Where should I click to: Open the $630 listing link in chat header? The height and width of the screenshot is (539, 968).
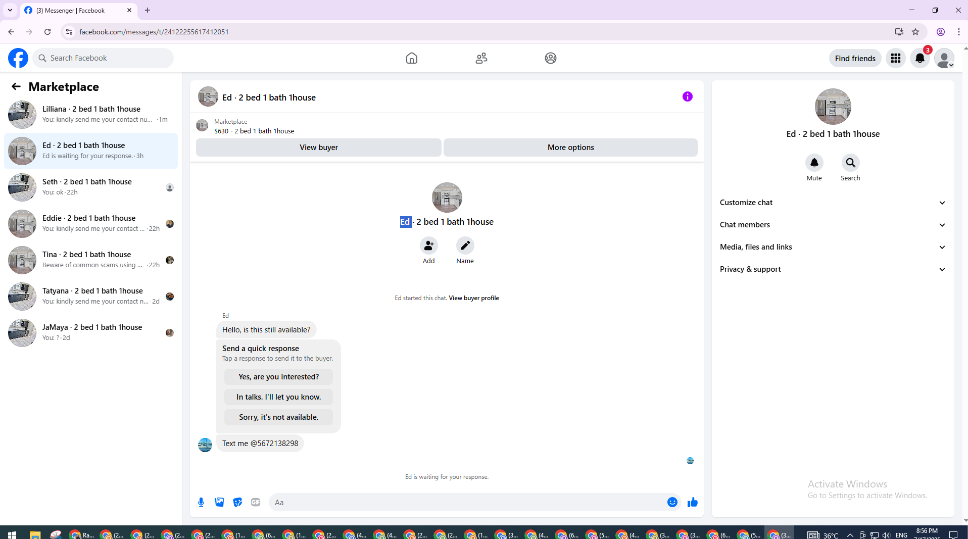tap(254, 131)
